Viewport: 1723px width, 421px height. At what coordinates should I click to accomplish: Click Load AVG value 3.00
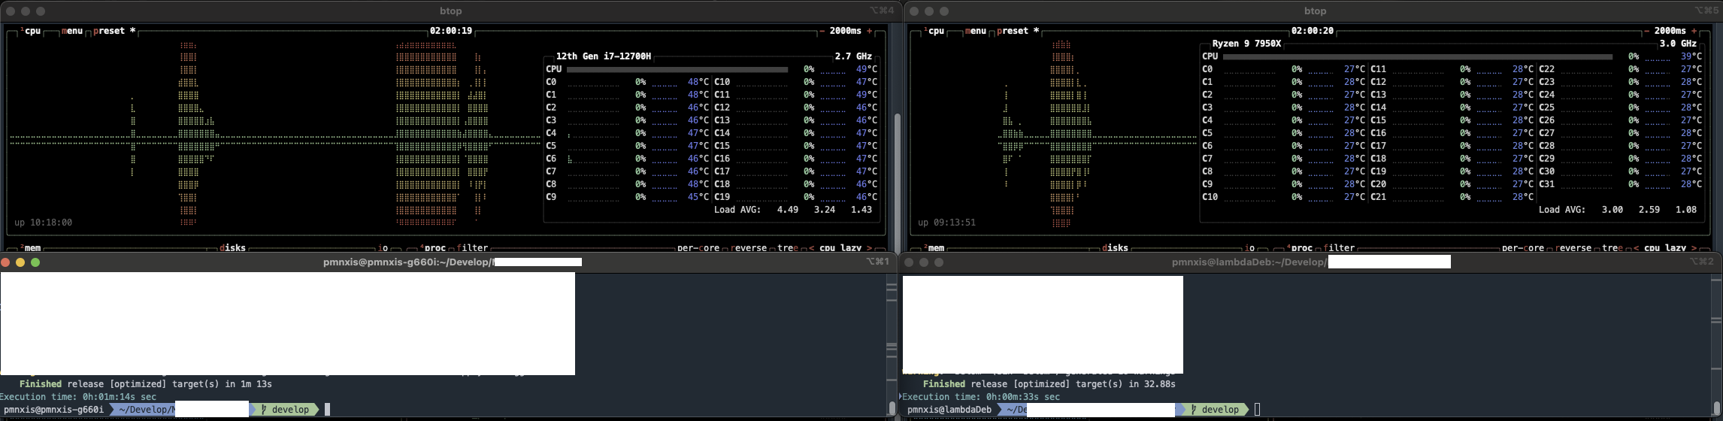coord(1612,210)
